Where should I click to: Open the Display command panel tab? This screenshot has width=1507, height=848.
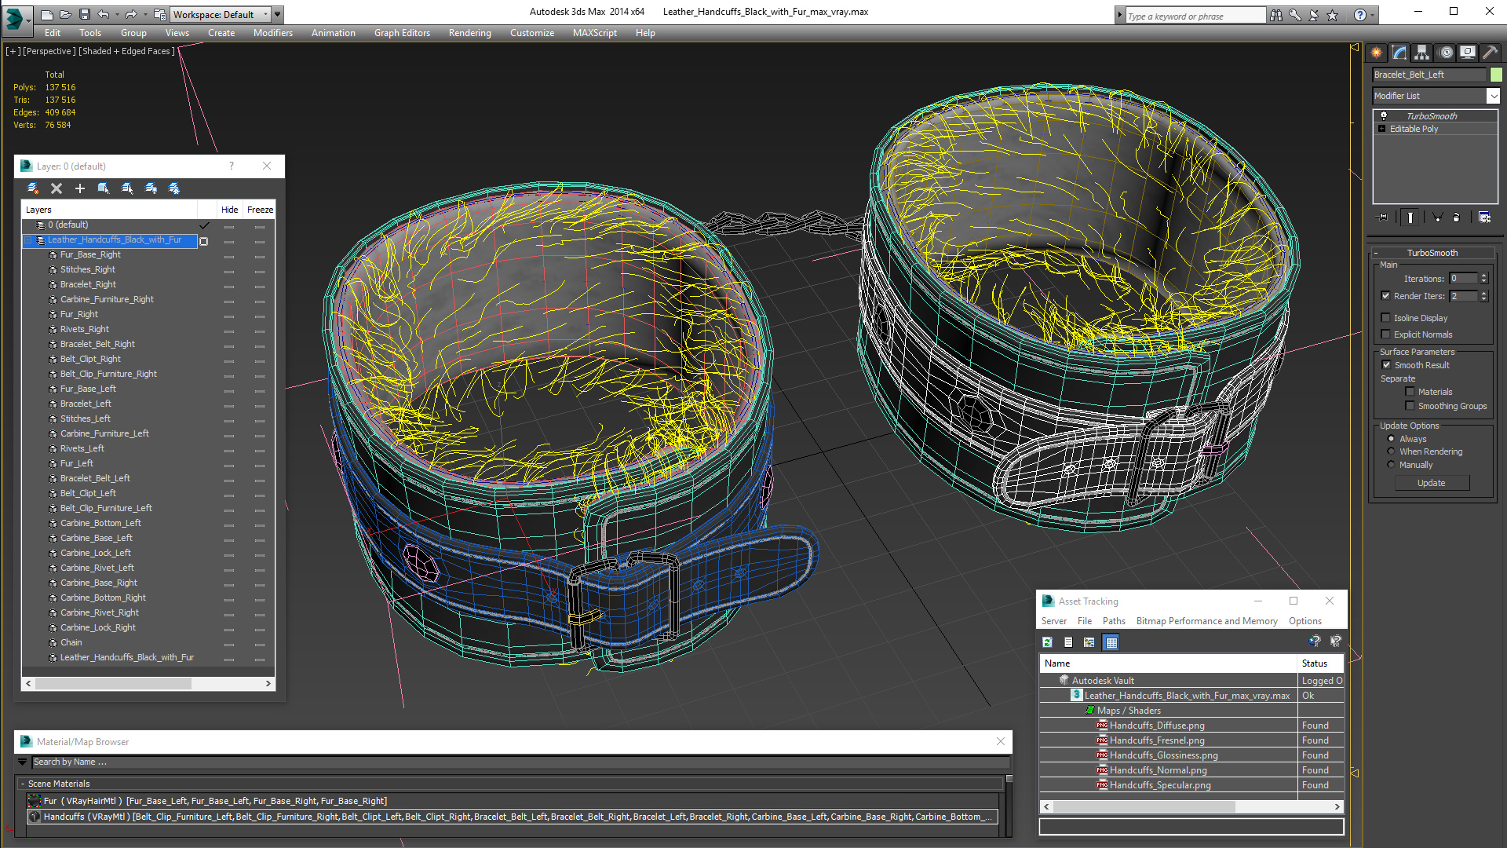tap(1467, 53)
